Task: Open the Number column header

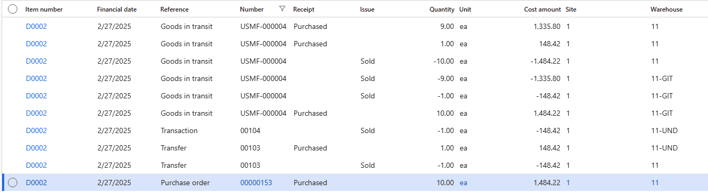Action: (x=252, y=9)
